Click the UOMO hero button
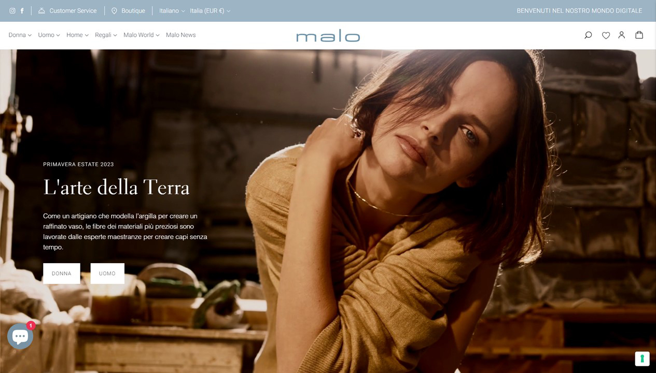The height and width of the screenshot is (373, 656). coord(107,274)
